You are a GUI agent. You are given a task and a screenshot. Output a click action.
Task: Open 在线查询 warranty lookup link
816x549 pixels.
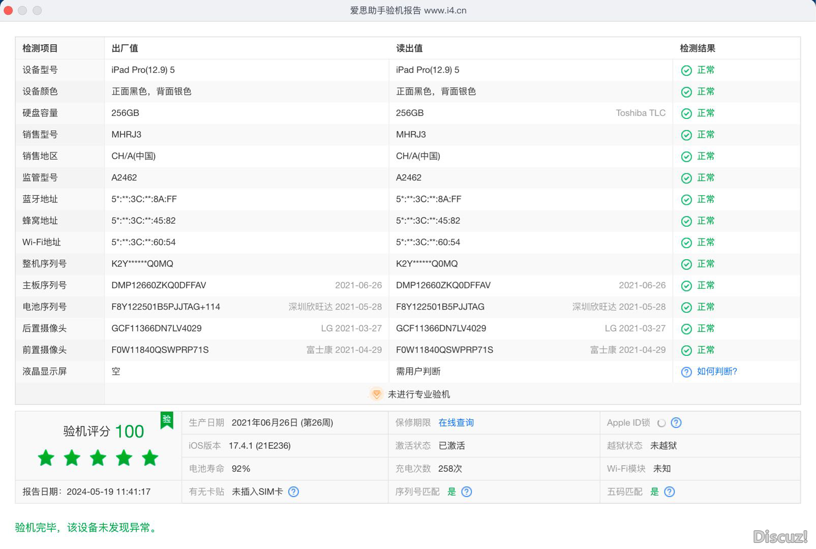456,422
